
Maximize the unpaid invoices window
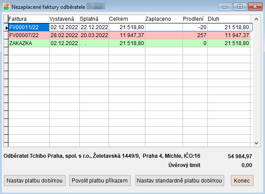pos(240,7)
